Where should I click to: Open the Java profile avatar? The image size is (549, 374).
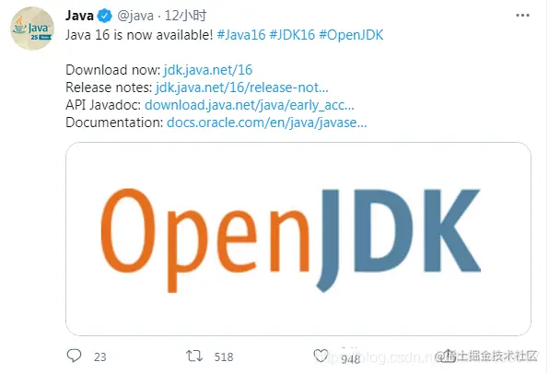tap(32, 29)
